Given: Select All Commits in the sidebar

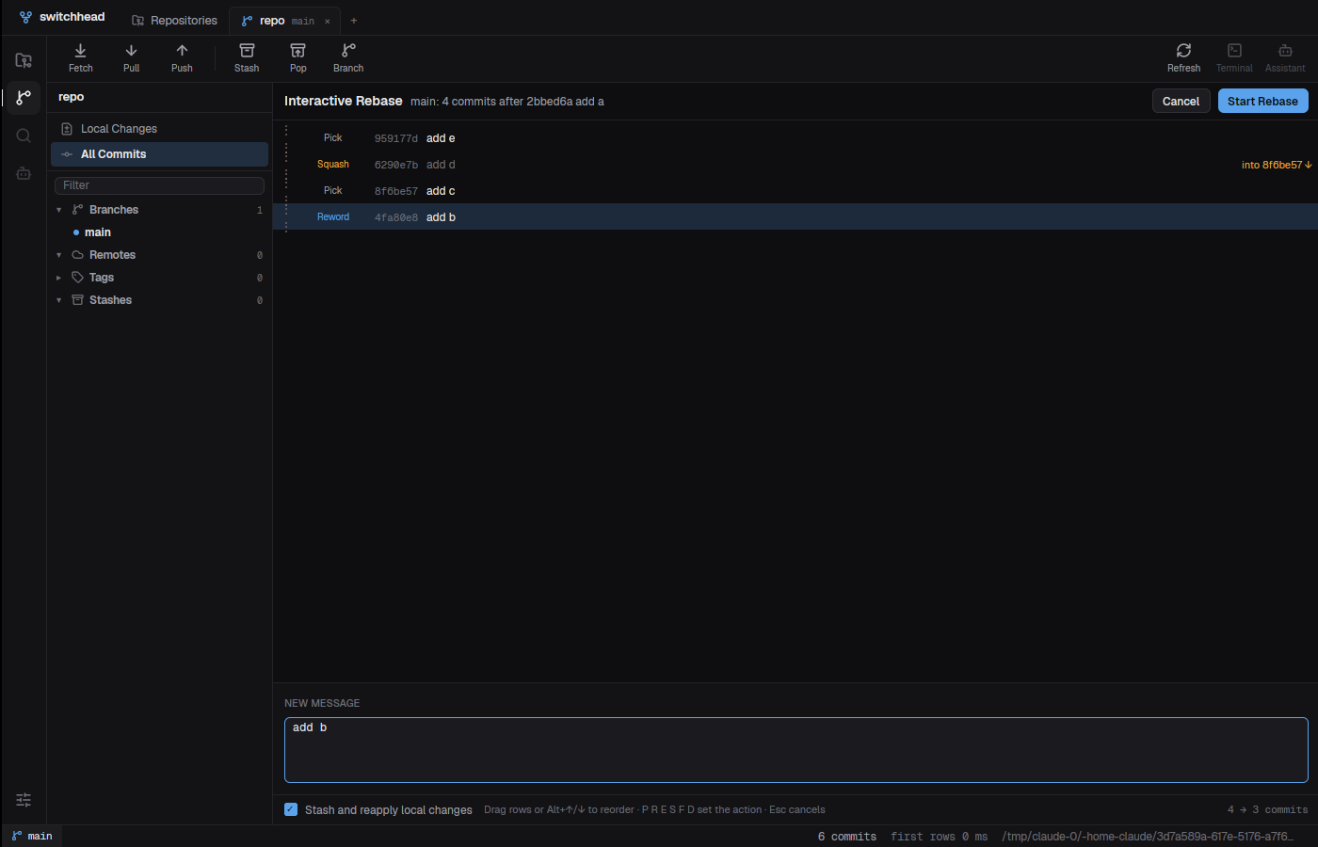Looking at the screenshot, I should click(x=159, y=154).
